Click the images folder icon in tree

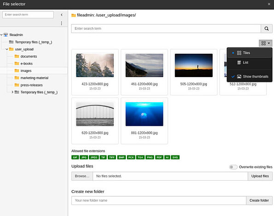[17, 71]
